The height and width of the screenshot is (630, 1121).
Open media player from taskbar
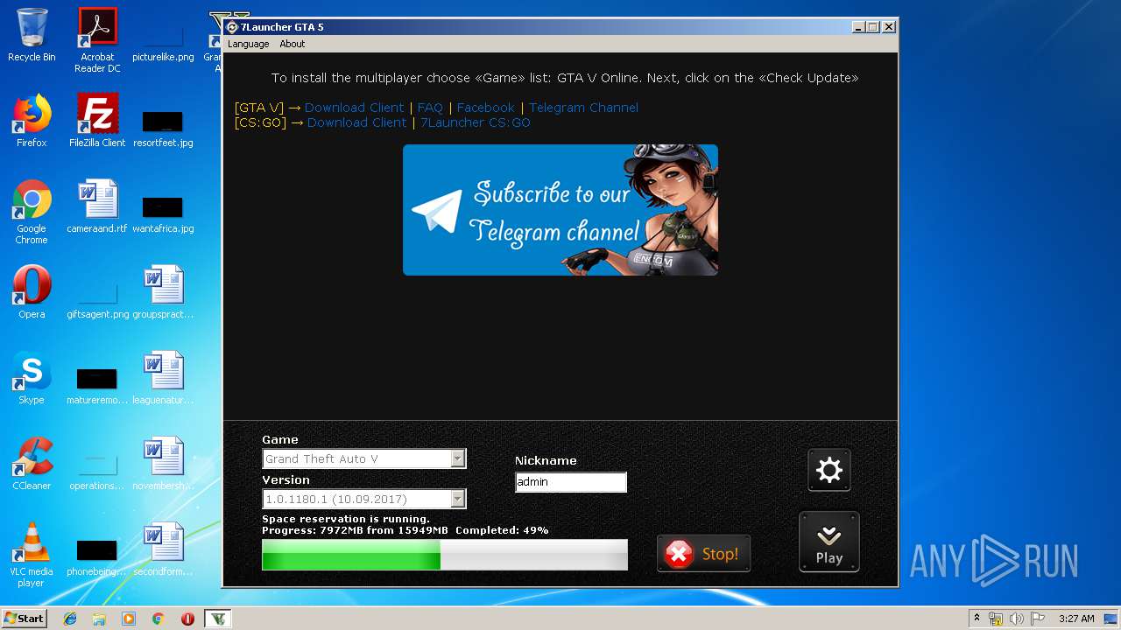pos(129,618)
